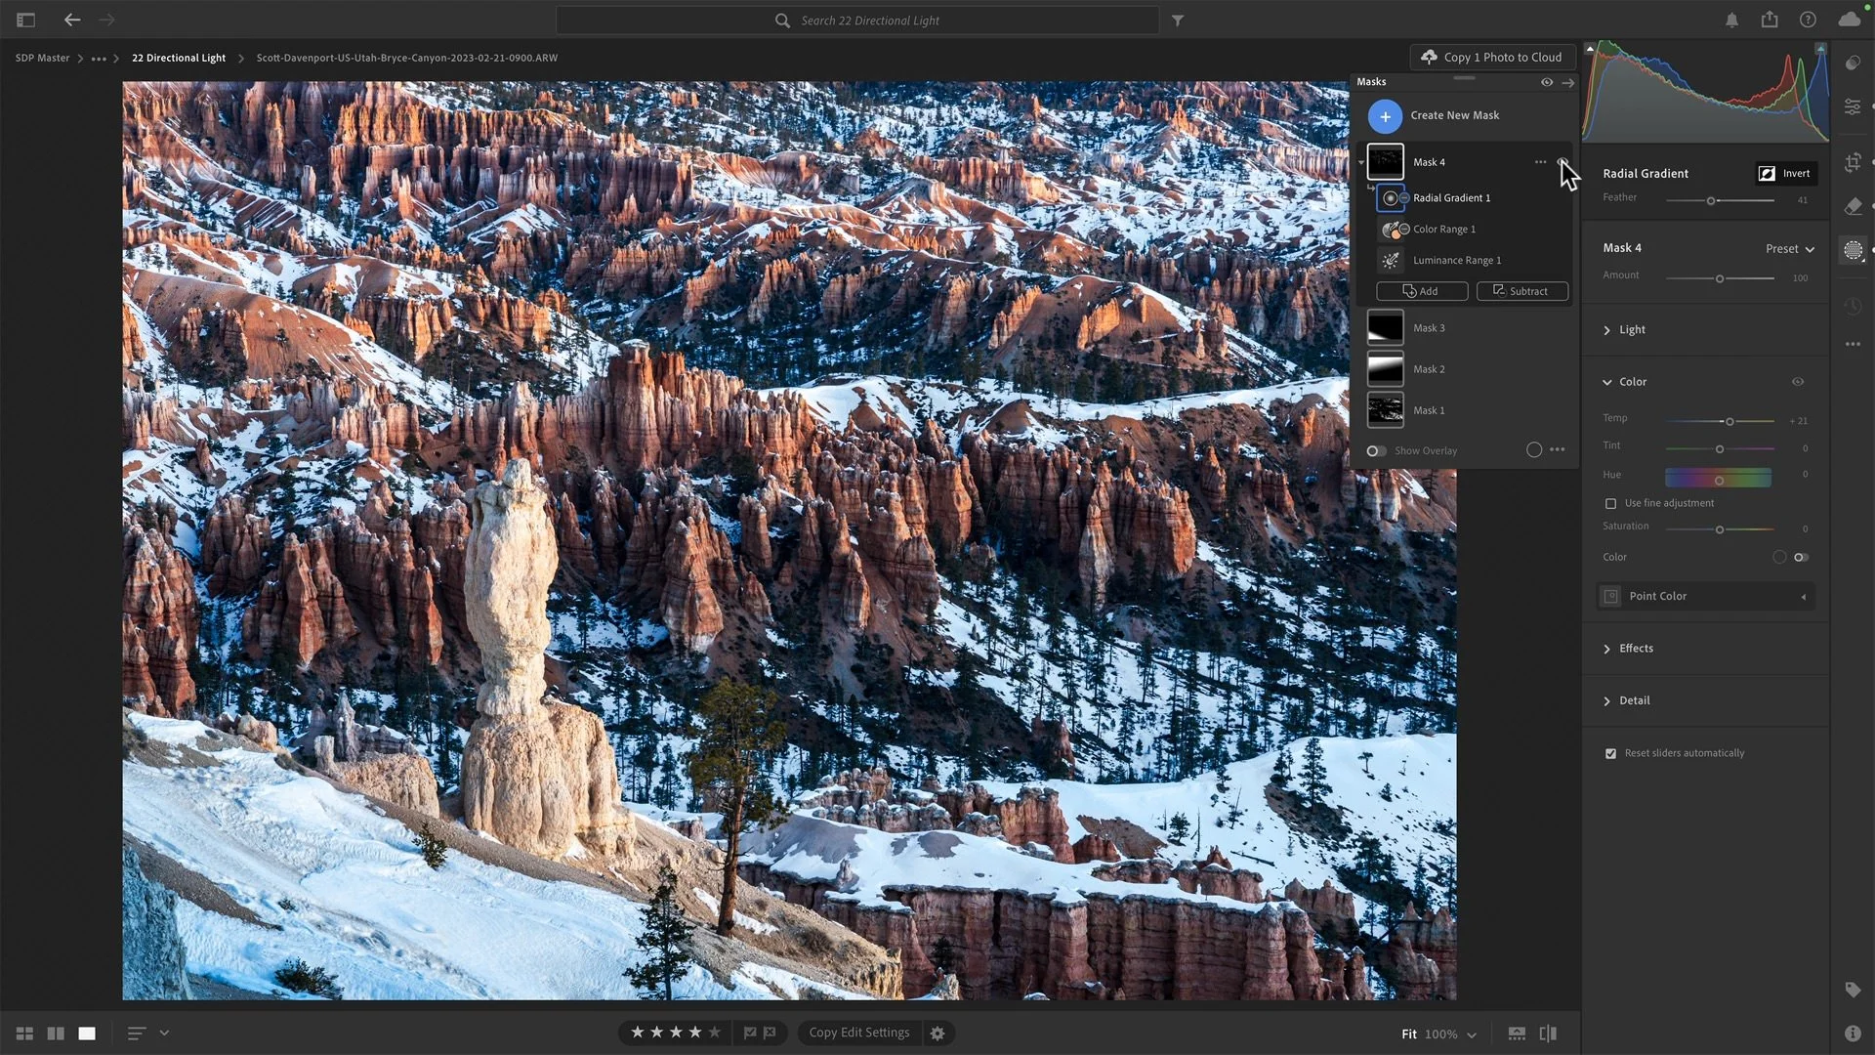Switch to photo grid view

point(24,1034)
